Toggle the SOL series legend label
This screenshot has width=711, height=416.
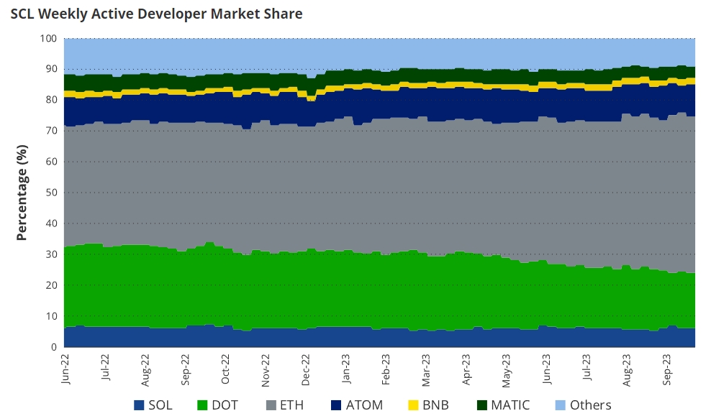[x=160, y=405]
